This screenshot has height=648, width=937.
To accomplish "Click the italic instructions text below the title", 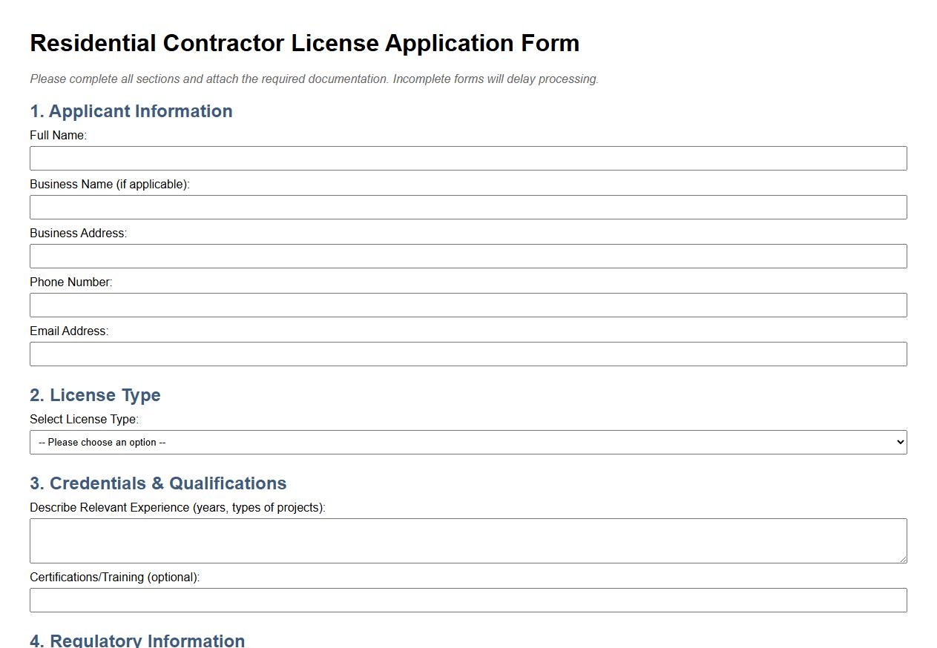I will coord(313,79).
